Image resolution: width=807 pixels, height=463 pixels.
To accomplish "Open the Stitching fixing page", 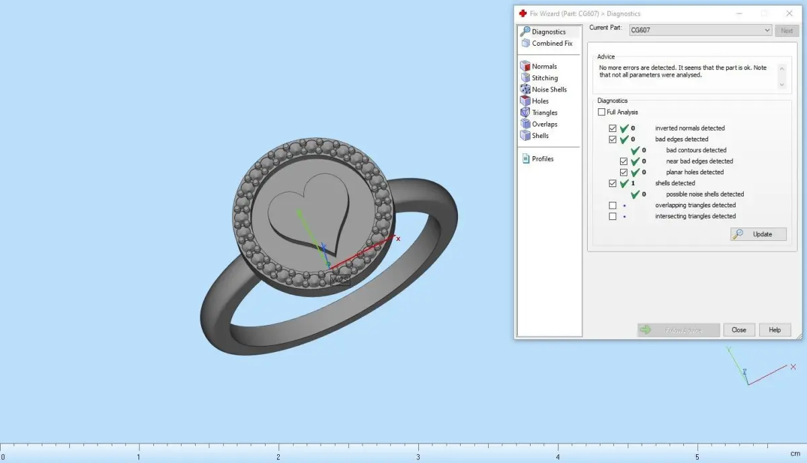I will [539, 77].
